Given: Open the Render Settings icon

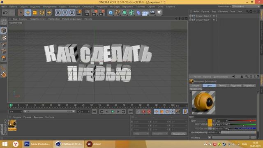Looking at the screenshot, I should [102, 13].
